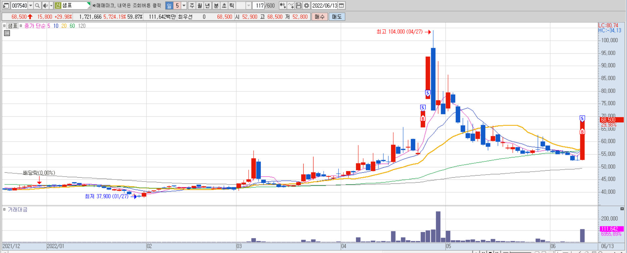Open the dropdown arrow beside speaker icon

tap(51, 6)
